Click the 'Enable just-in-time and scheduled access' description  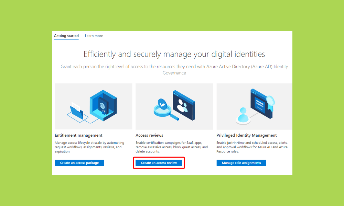point(252,147)
